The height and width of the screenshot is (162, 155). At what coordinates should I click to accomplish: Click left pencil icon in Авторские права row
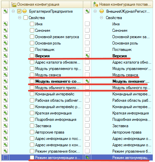point(5,132)
